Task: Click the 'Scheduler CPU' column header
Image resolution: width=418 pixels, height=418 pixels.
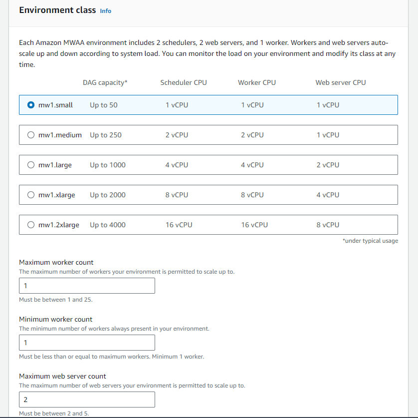Action: click(184, 82)
